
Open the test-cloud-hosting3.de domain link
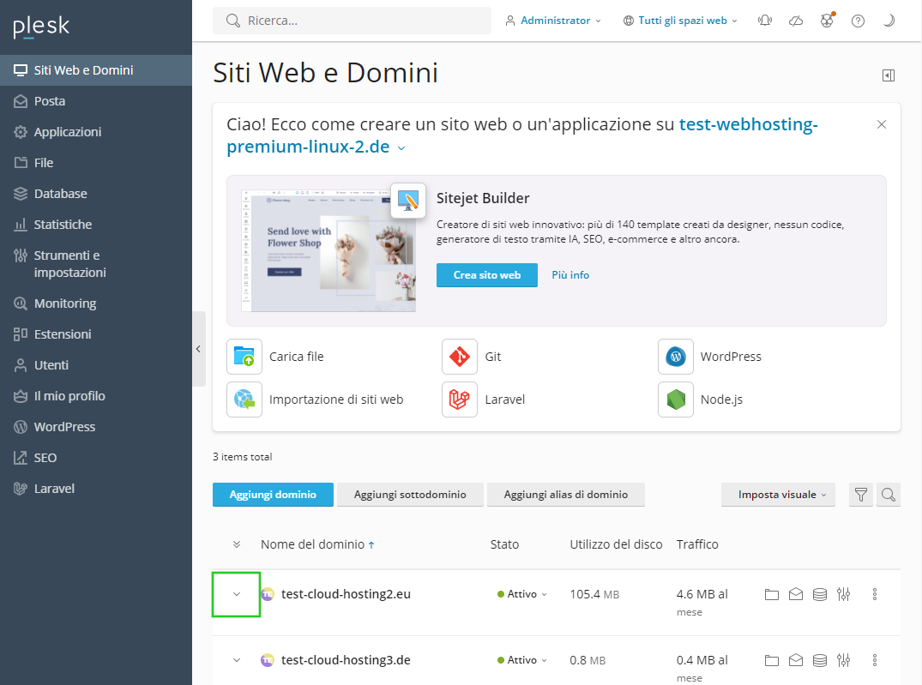346,660
